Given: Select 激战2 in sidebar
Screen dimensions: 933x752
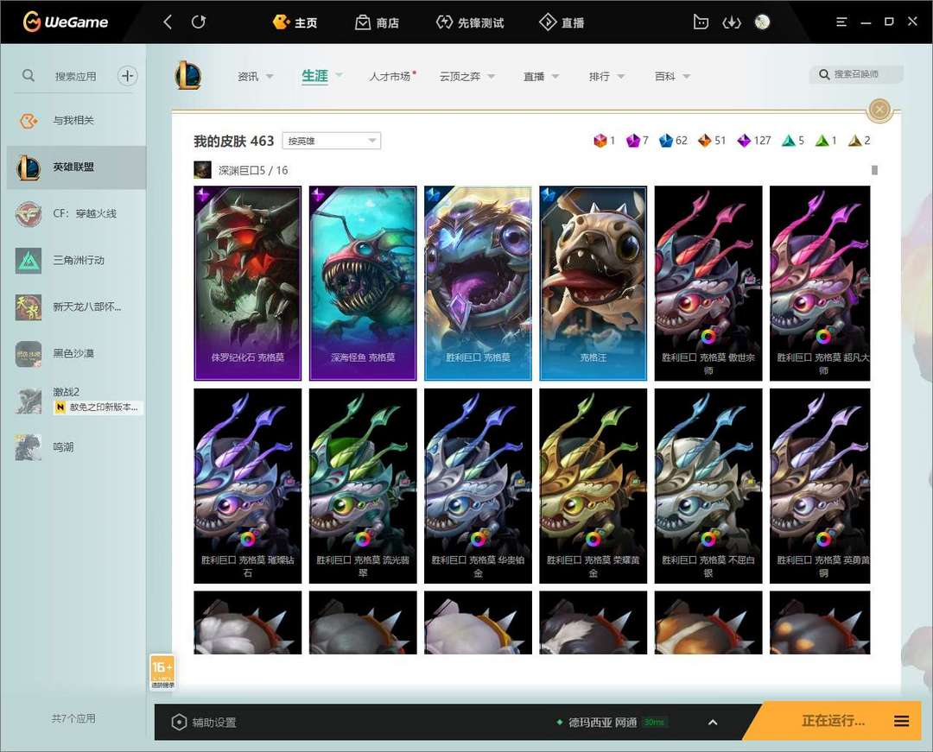Looking at the screenshot, I should coord(76,400).
